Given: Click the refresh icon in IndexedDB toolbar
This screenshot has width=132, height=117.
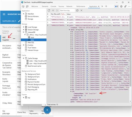Looking at the screenshot, I should point(49,10).
